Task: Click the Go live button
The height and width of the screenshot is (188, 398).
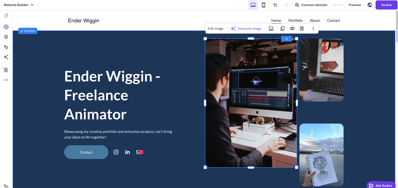Action: [x=386, y=5]
